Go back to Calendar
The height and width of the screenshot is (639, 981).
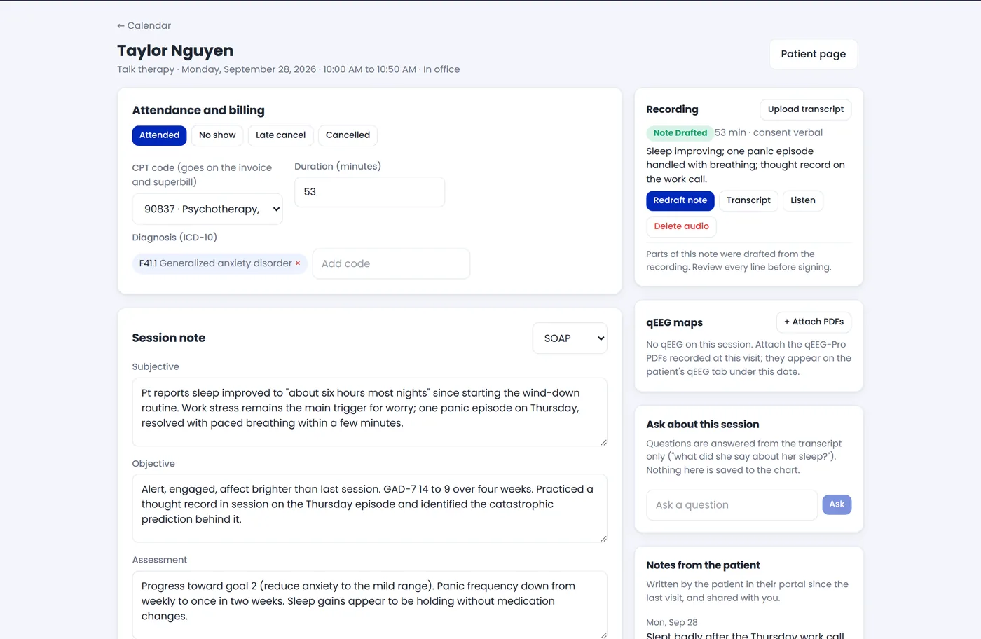click(x=144, y=25)
